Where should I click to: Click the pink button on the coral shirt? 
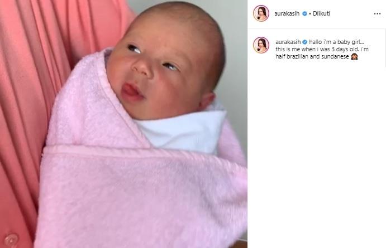click(x=11, y=239)
